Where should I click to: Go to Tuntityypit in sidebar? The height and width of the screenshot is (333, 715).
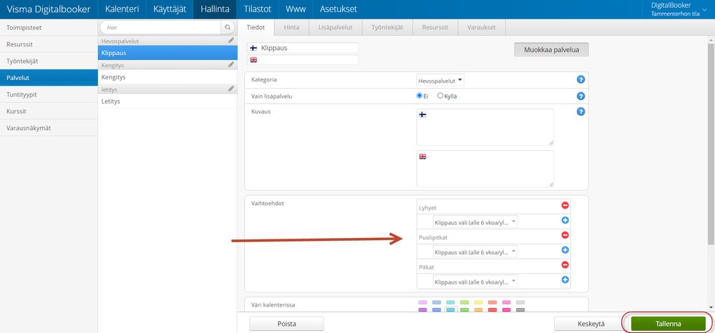(49, 94)
